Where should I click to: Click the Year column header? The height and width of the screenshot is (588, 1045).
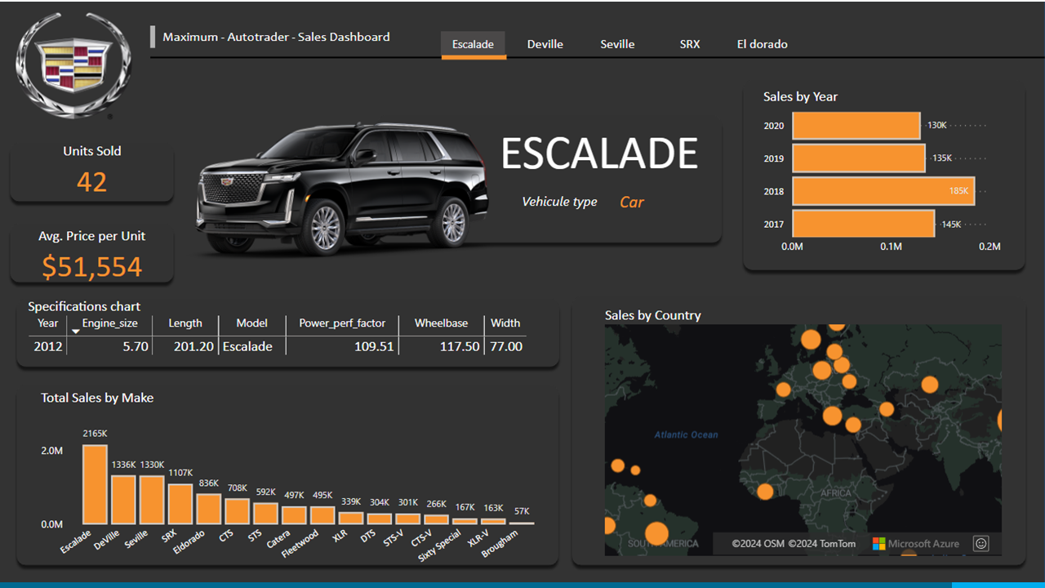tap(48, 323)
